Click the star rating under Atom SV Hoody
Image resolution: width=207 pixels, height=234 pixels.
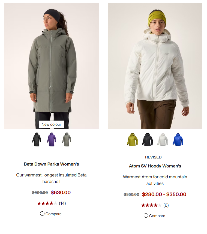pos(151,205)
